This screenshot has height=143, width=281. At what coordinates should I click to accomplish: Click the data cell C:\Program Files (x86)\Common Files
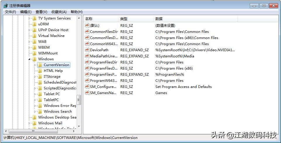[187, 38]
